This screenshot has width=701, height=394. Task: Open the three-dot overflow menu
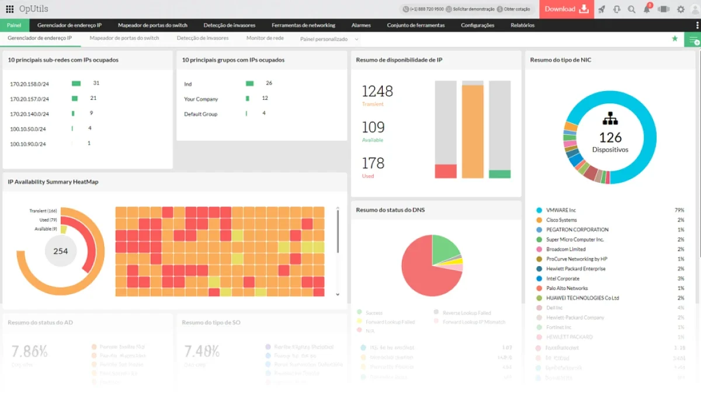(698, 25)
